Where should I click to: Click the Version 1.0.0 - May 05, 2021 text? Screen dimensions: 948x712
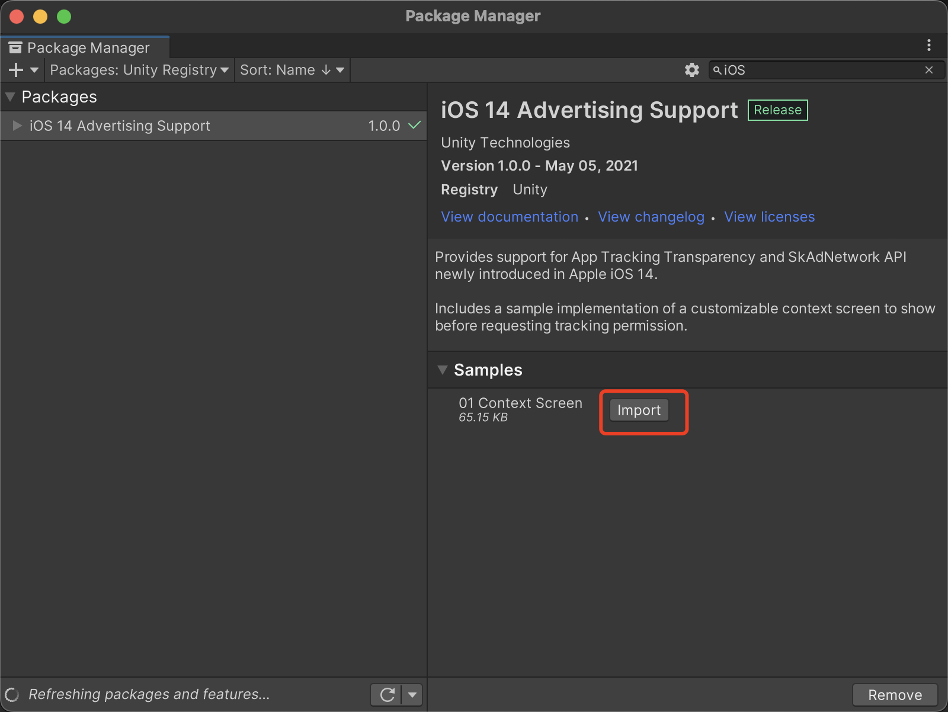tap(539, 166)
